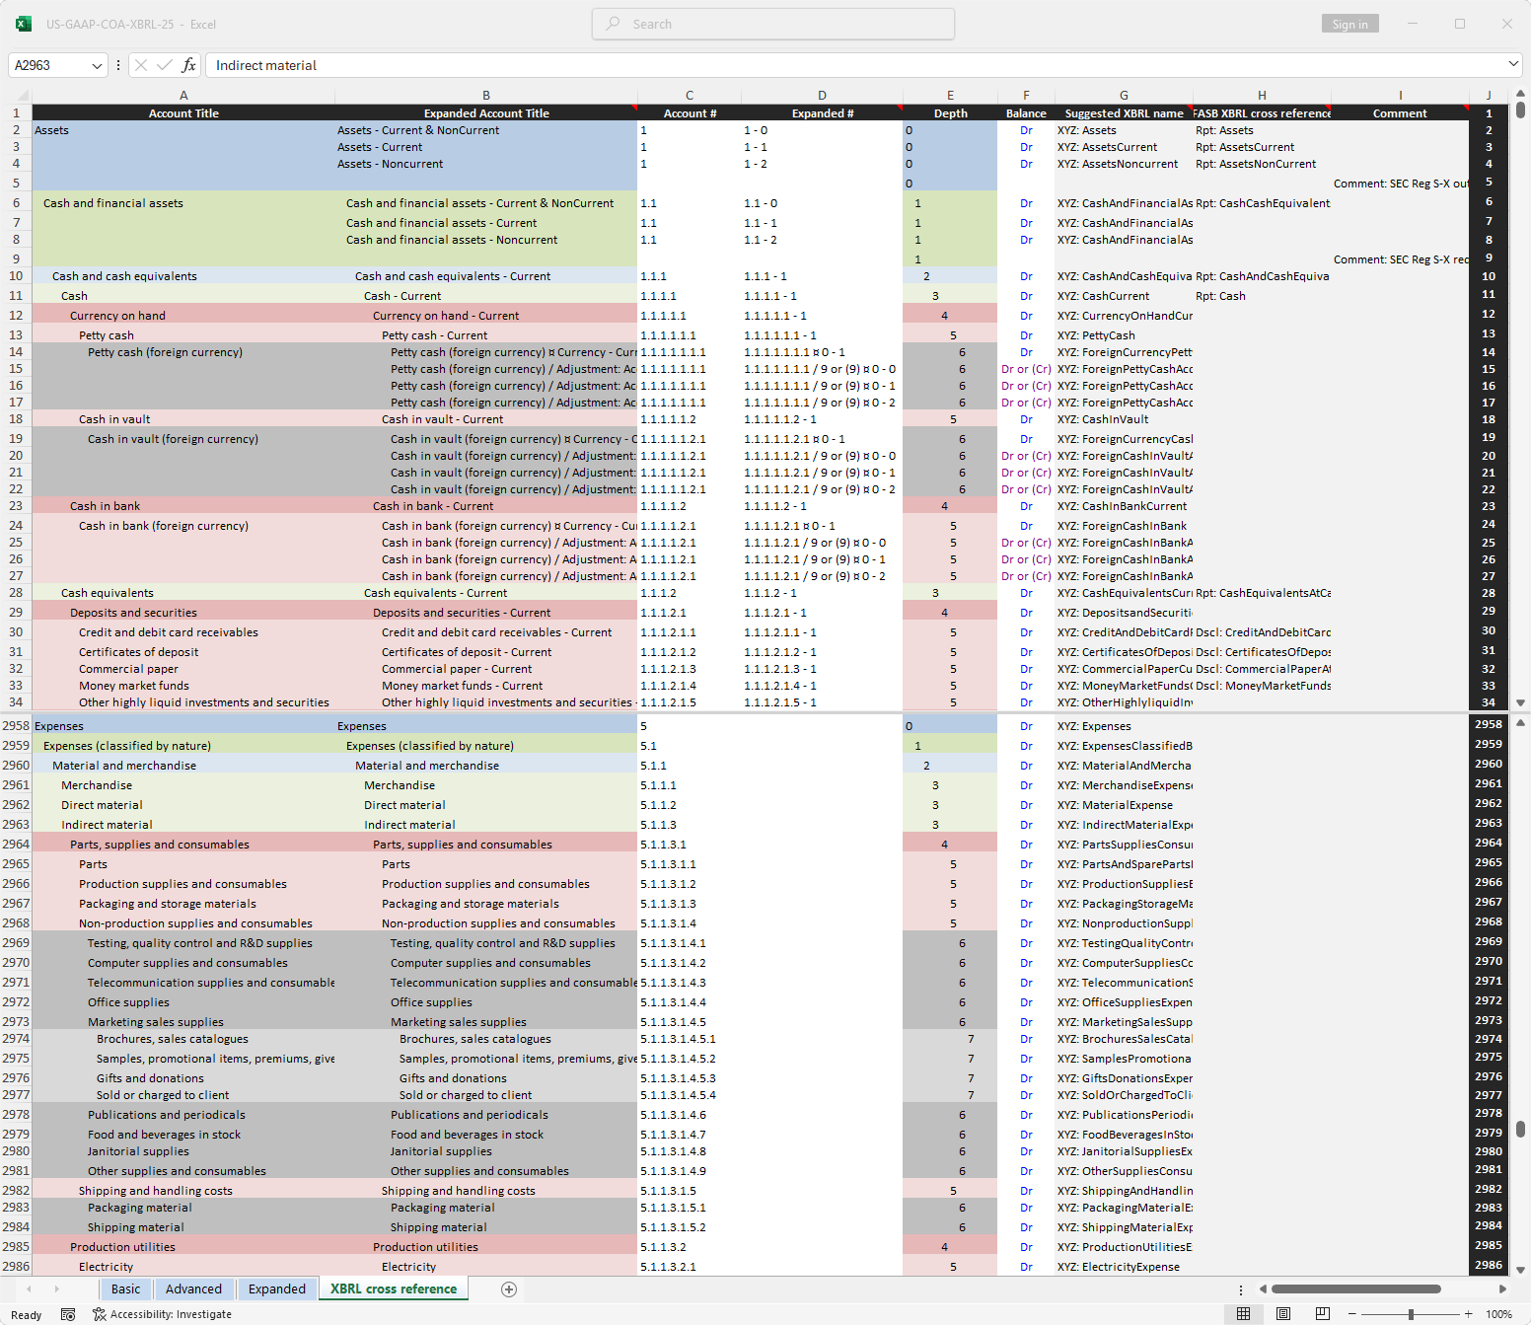Click horizontal scrollbar left arrow
The width and height of the screenshot is (1531, 1325).
[x=1263, y=1289]
